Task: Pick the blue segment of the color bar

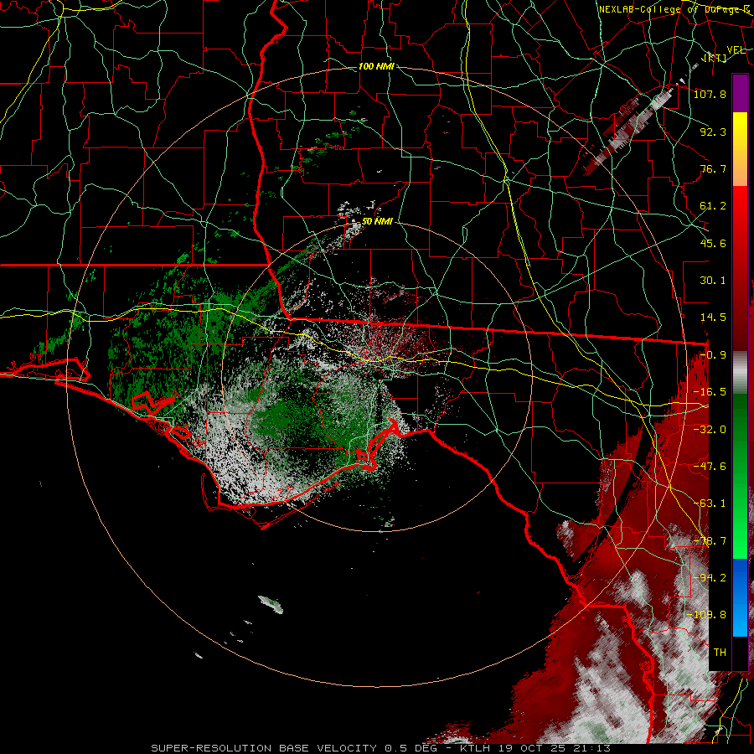Action: [740, 597]
